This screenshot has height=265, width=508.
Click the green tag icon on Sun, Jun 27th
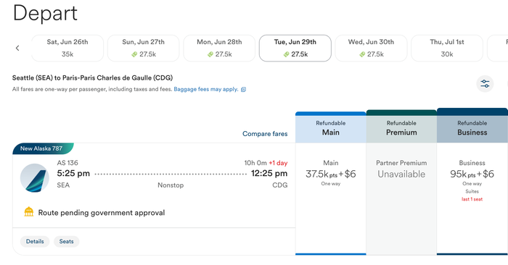[134, 54]
